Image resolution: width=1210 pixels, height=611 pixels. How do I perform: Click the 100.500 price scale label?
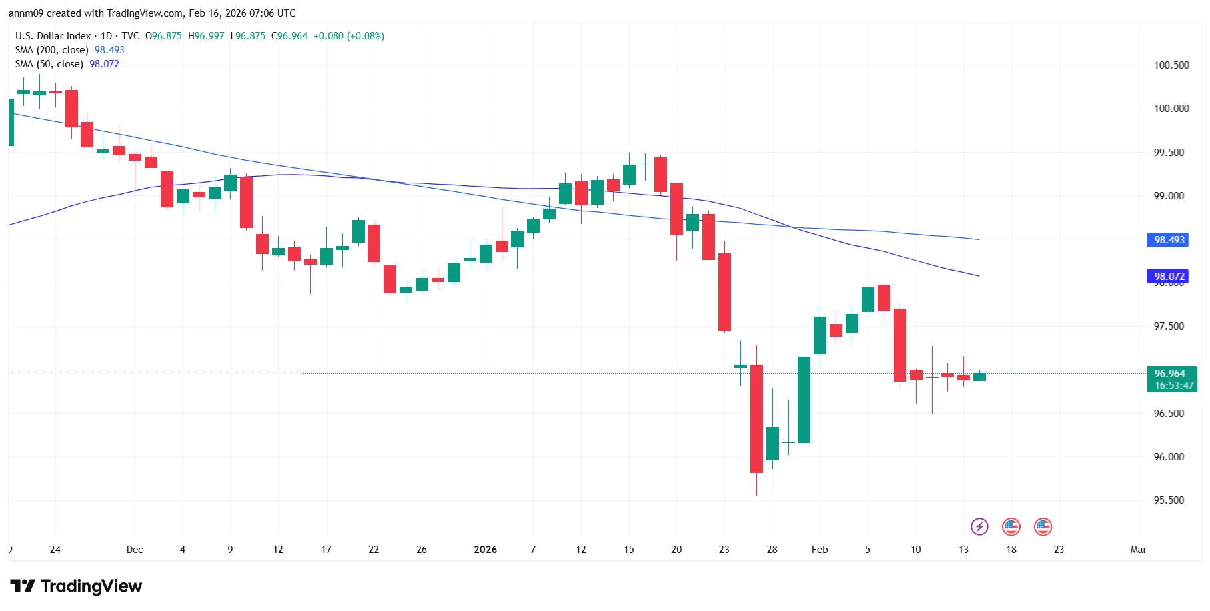1171,65
